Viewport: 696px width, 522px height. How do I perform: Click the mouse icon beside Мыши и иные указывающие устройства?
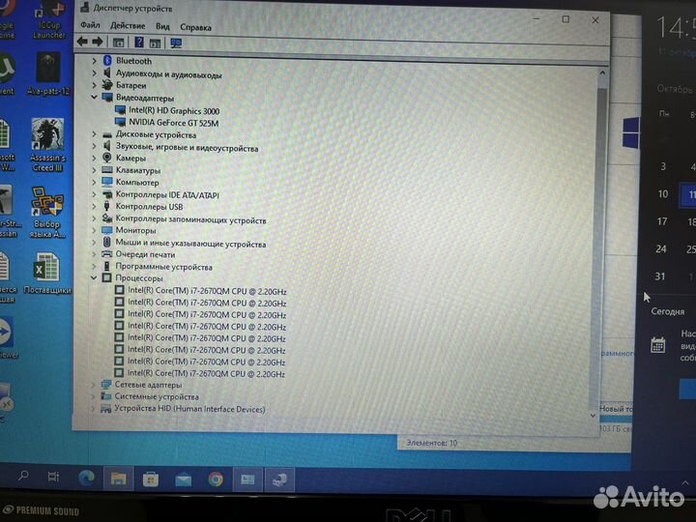tap(106, 242)
